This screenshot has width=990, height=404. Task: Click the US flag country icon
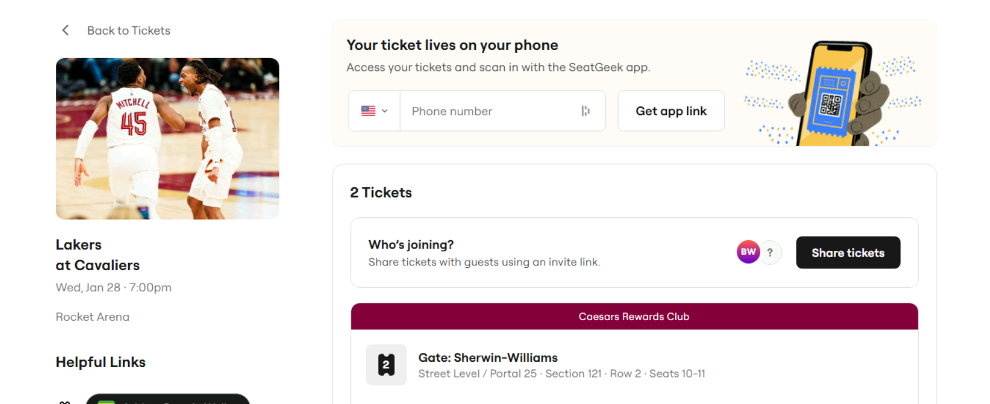coord(368,111)
